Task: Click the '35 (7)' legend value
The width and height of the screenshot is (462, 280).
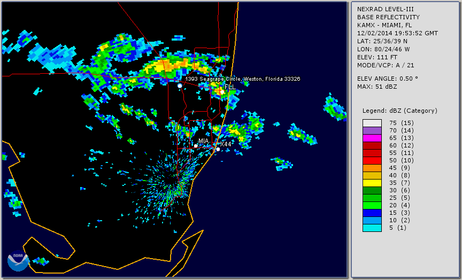Action: click(400, 183)
